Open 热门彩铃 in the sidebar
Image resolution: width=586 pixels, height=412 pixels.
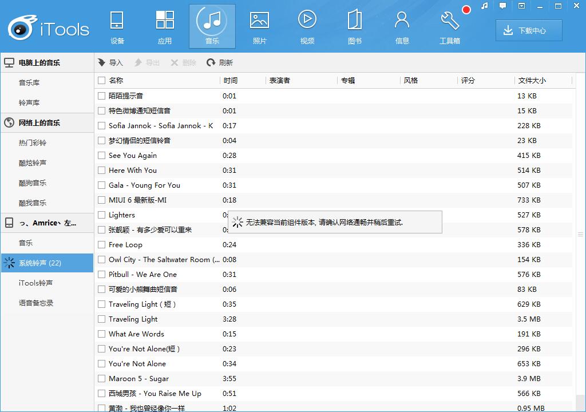click(33, 143)
